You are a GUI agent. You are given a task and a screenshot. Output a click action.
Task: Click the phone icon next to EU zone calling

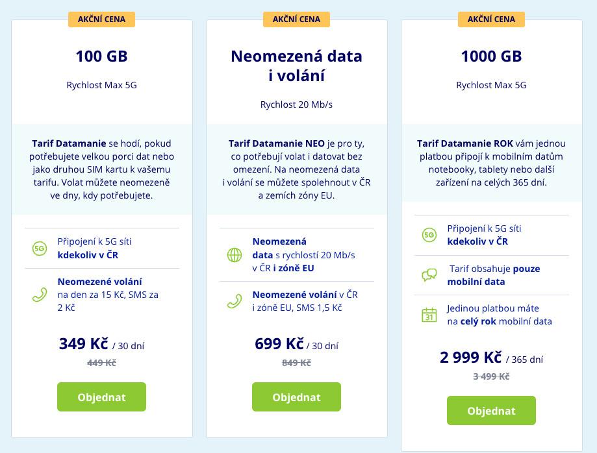(235, 301)
